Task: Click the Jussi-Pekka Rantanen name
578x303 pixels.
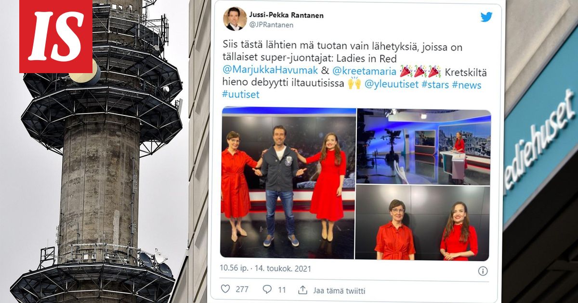Action: [286, 15]
